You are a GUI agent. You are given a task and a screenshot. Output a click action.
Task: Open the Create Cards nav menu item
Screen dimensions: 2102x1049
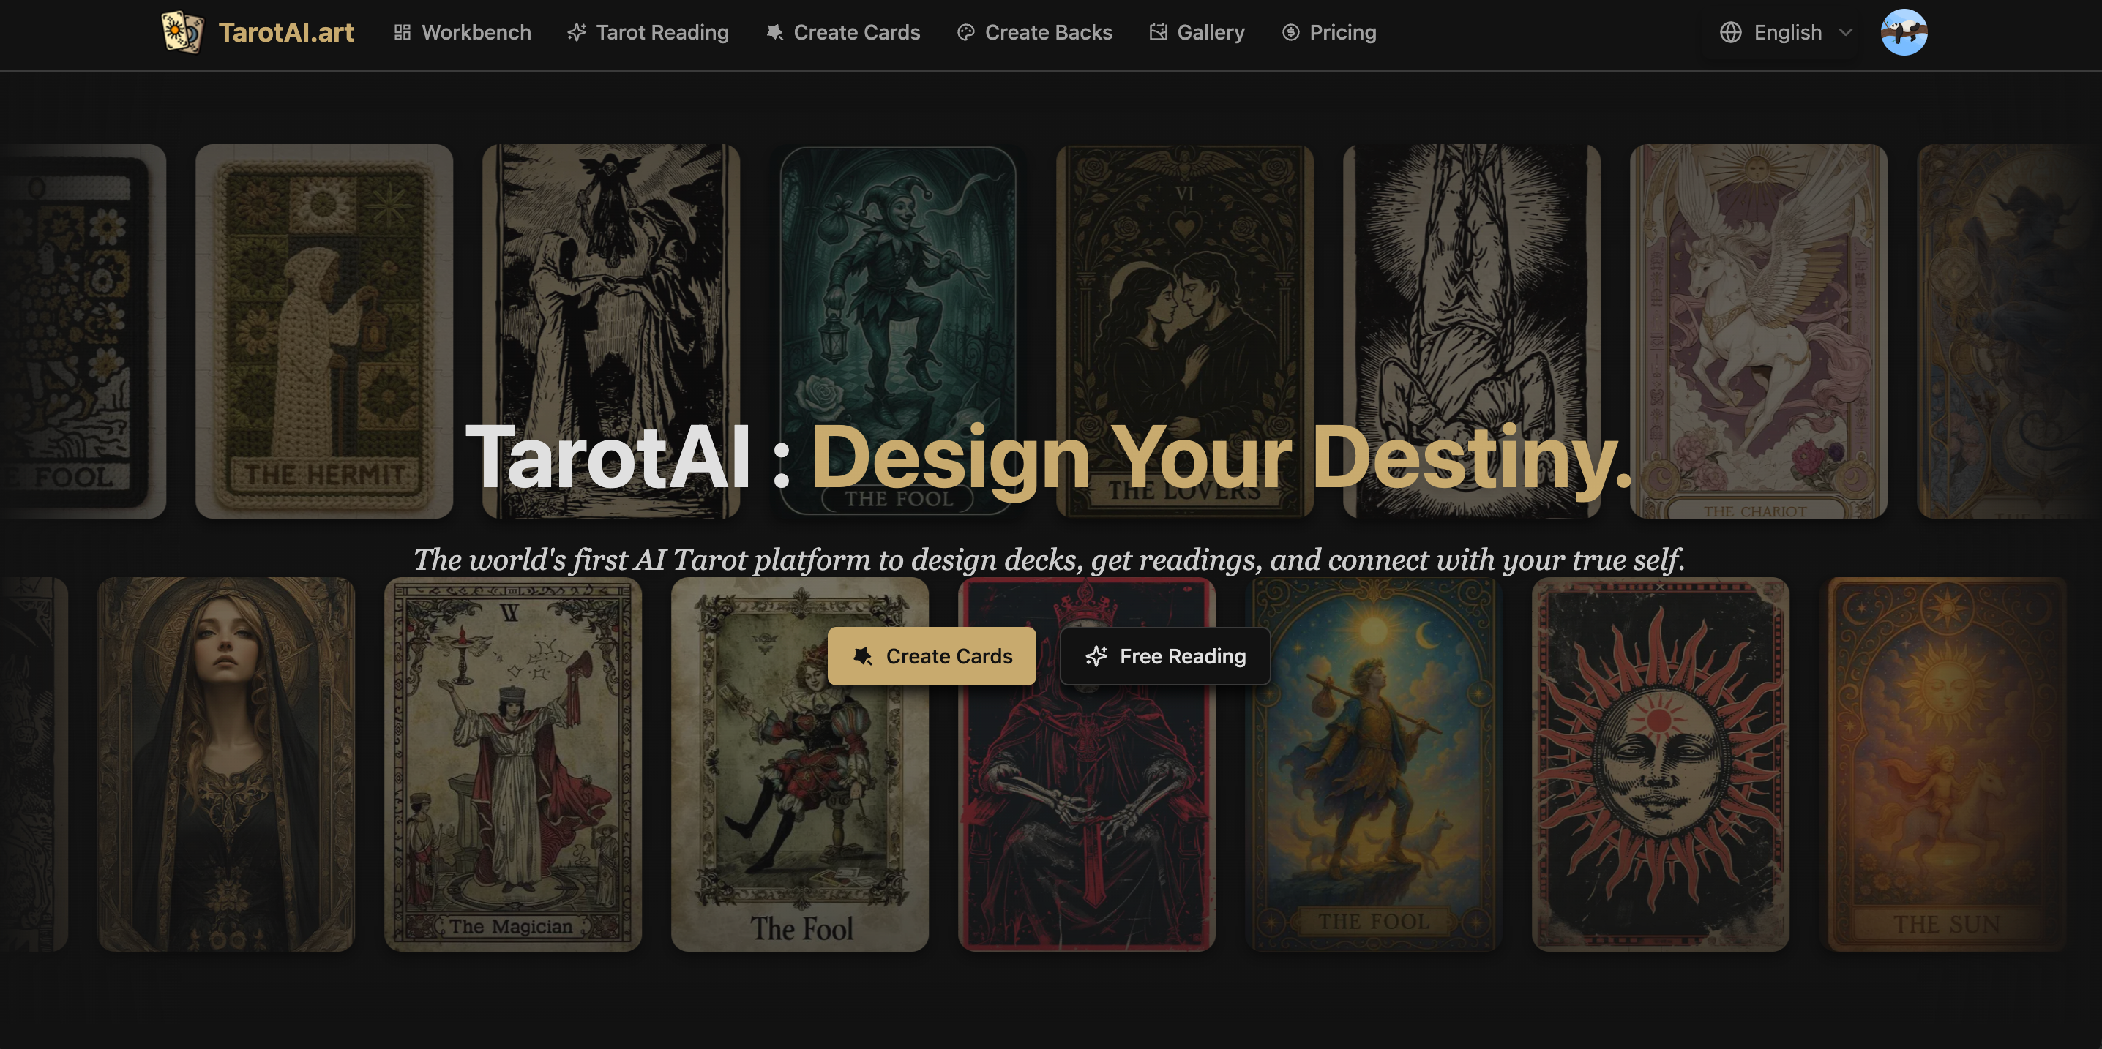[856, 33]
